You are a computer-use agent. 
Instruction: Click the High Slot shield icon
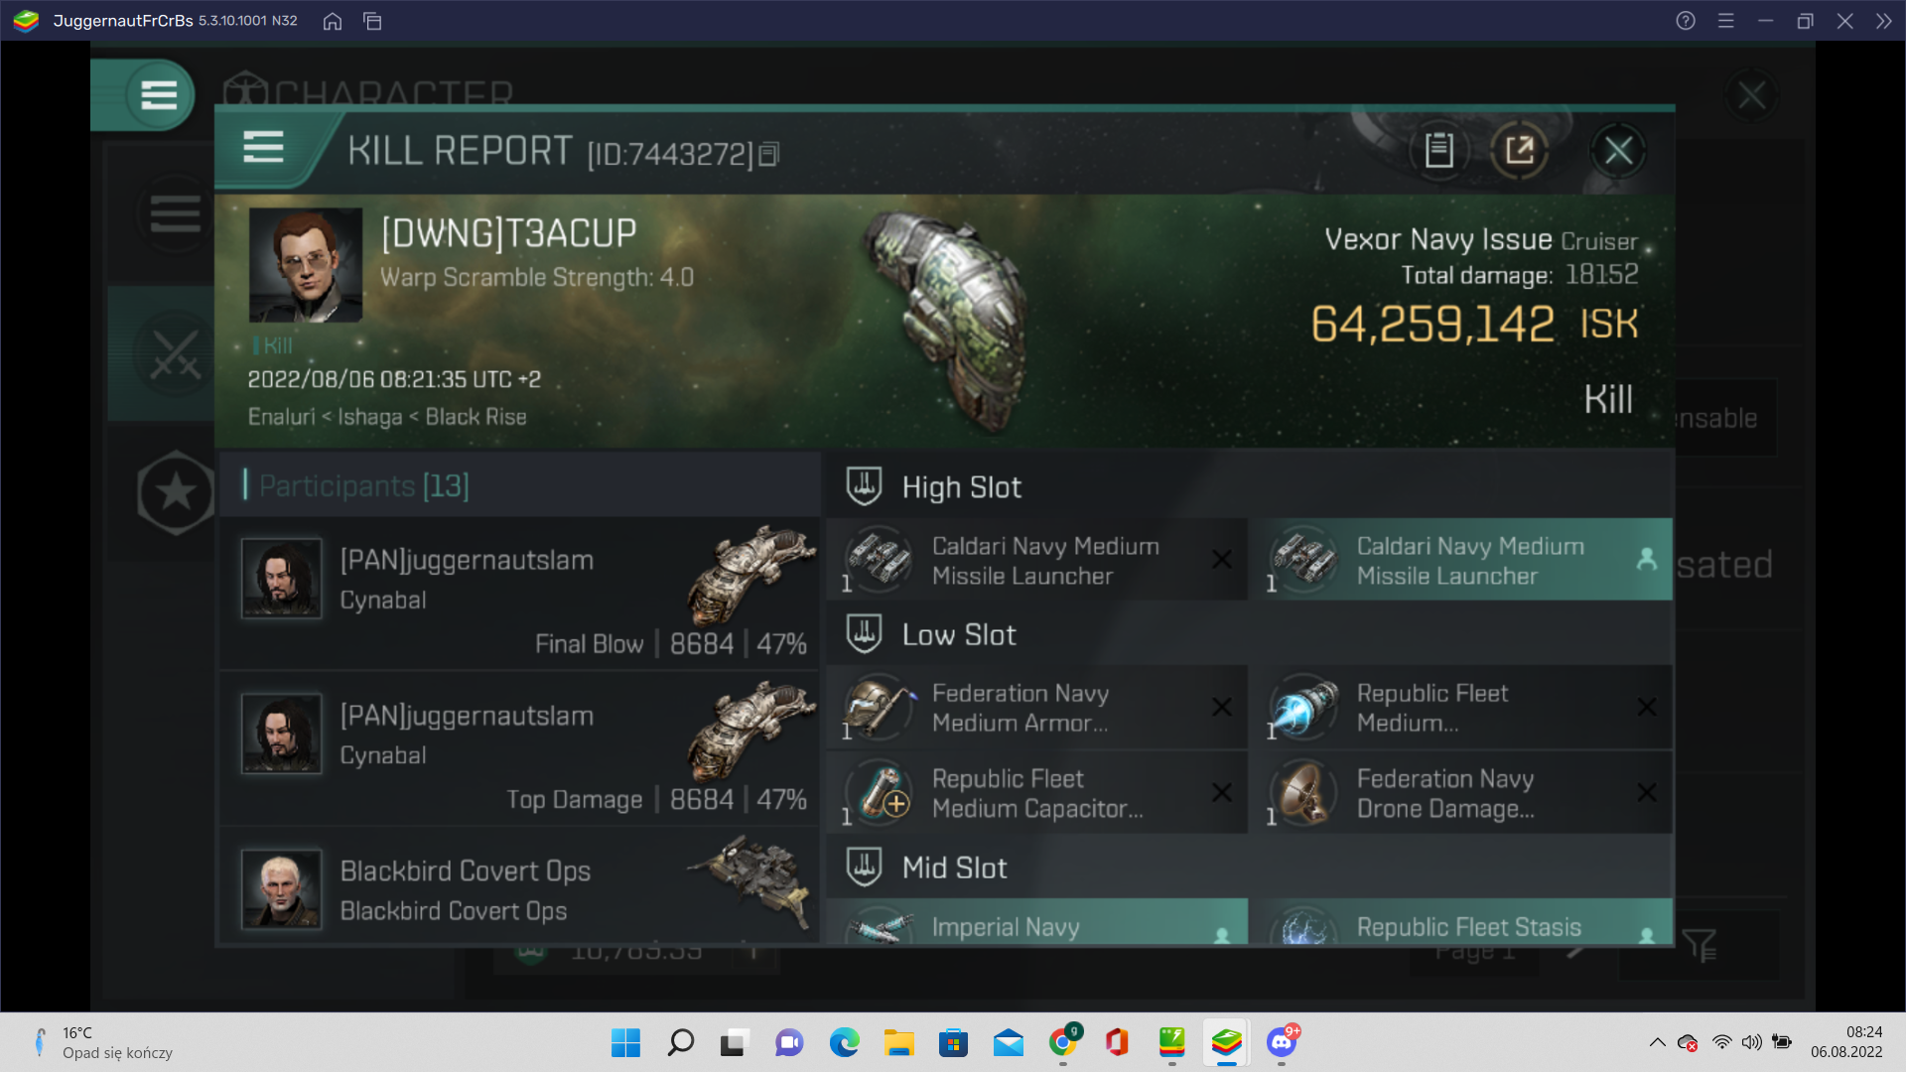coord(863,485)
